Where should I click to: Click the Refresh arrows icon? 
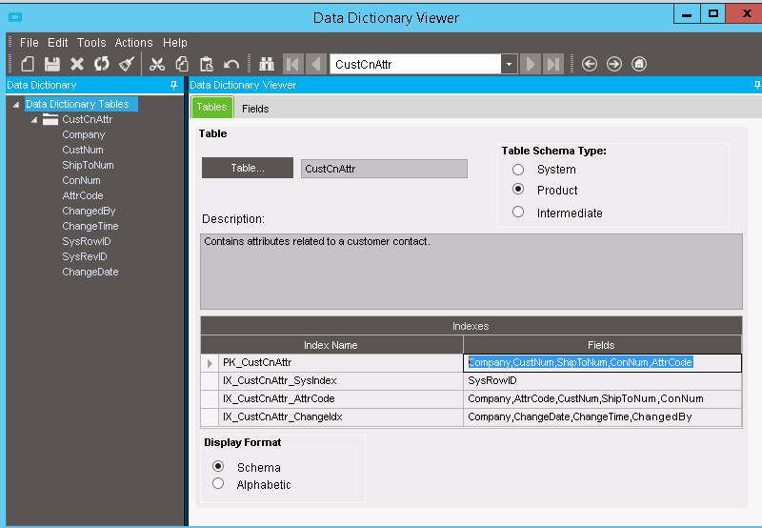pos(101,64)
